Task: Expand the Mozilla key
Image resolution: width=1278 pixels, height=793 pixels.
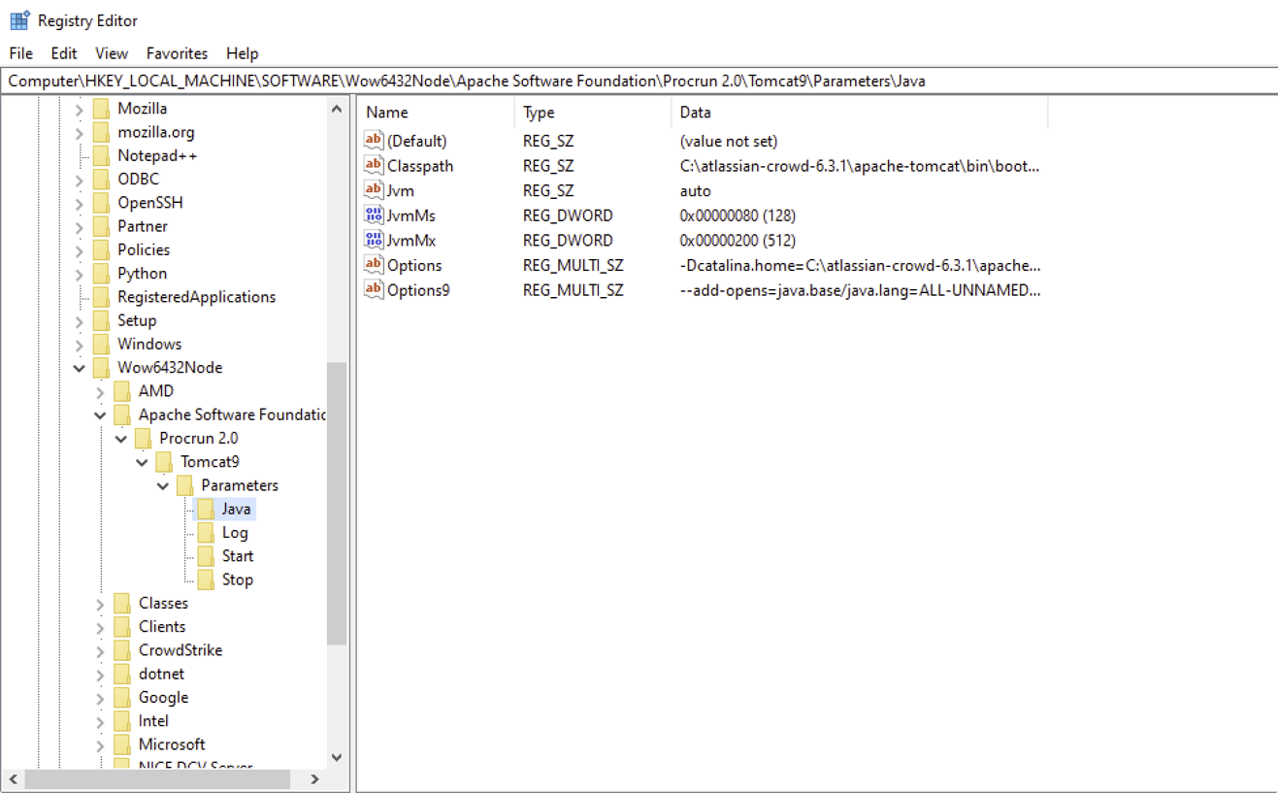Action: click(80, 109)
